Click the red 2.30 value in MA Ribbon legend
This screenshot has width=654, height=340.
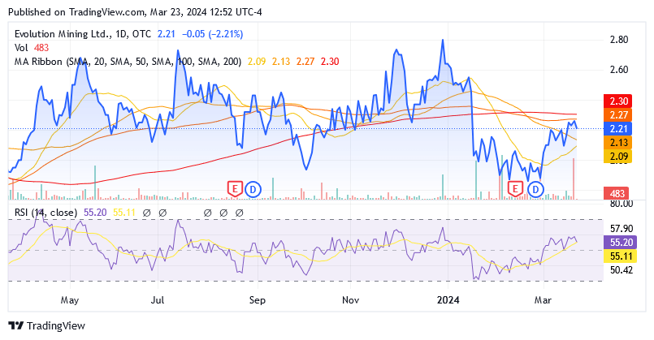pyautogui.click(x=330, y=61)
